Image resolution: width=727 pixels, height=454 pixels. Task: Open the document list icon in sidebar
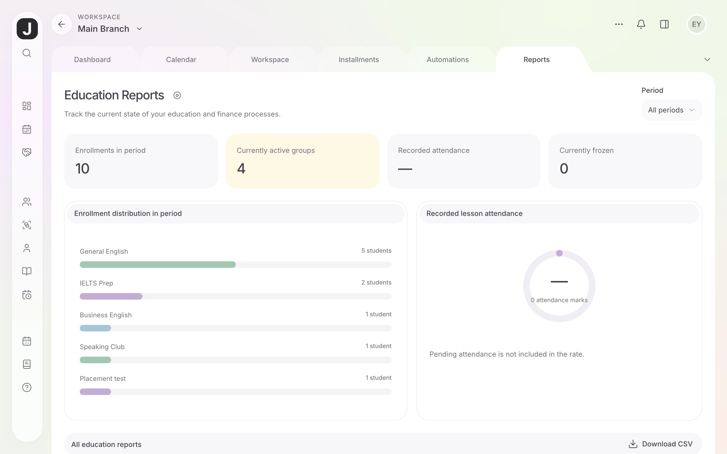click(27, 364)
